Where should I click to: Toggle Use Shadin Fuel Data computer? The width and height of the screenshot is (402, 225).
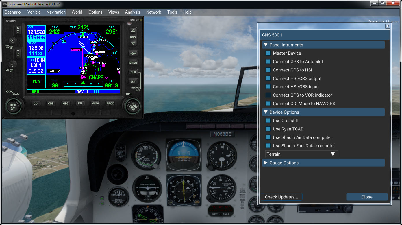pos(268,146)
